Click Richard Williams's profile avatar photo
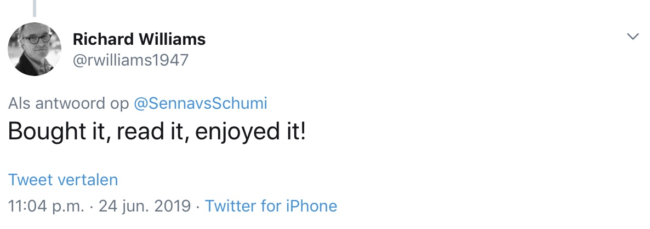This screenshot has height=229, width=650. pyautogui.click(x=34, y=49)
